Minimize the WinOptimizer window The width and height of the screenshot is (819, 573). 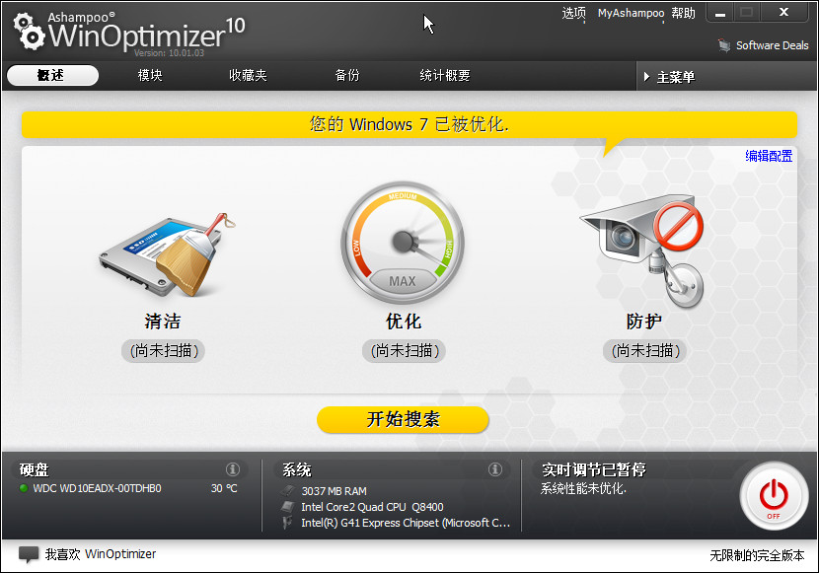pos(719,13)
